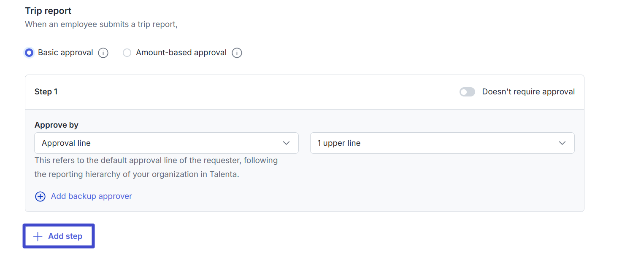Click the info icon beside Amount-based approval
This screenshot has width=622, height=257.
pyautogui.click(x=237, y=53)
